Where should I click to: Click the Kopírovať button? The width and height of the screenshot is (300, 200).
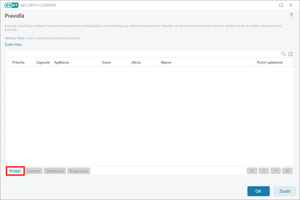(79, 171)
